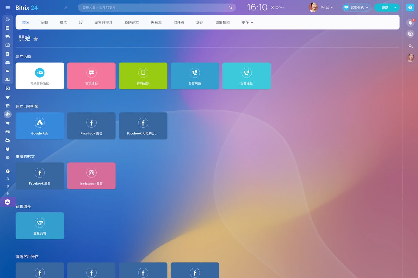Image resolution: width=418 pixels, height=278 pixels.
Task: Open the chat bubbles sidebar icon
Action: (8, 36)
